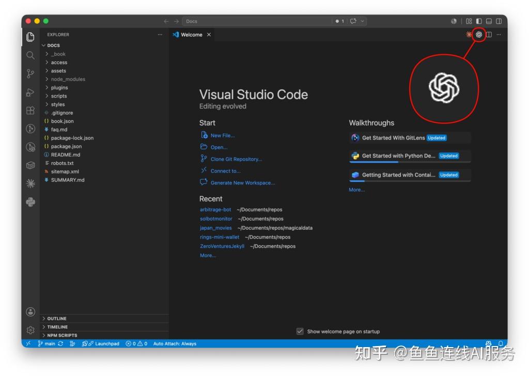Screen dimensions: 529x376
Task: Open notifications bell in status bar
Action: [x=501, y=343]
